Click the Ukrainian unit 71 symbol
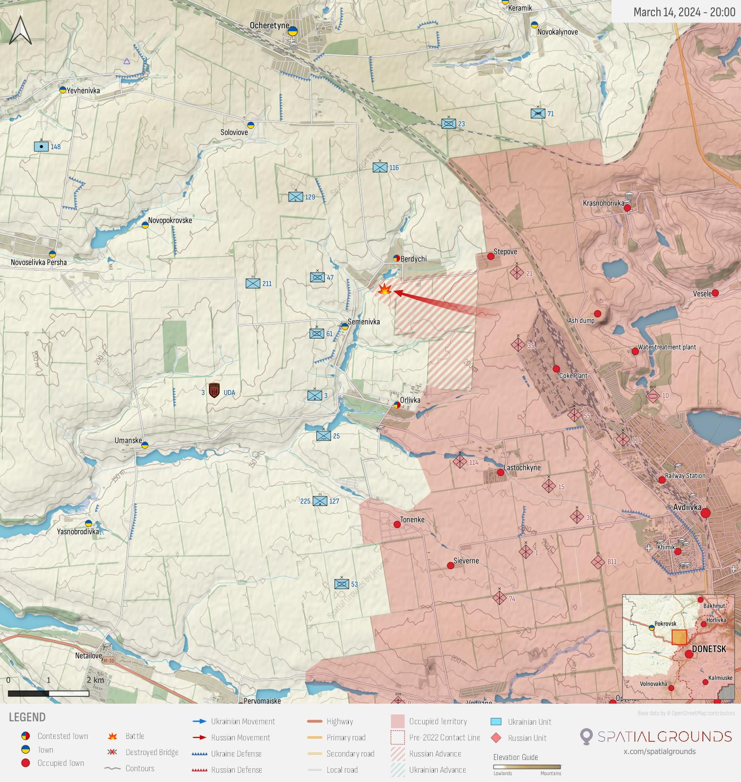741x782 pixels. coord(538,114)
